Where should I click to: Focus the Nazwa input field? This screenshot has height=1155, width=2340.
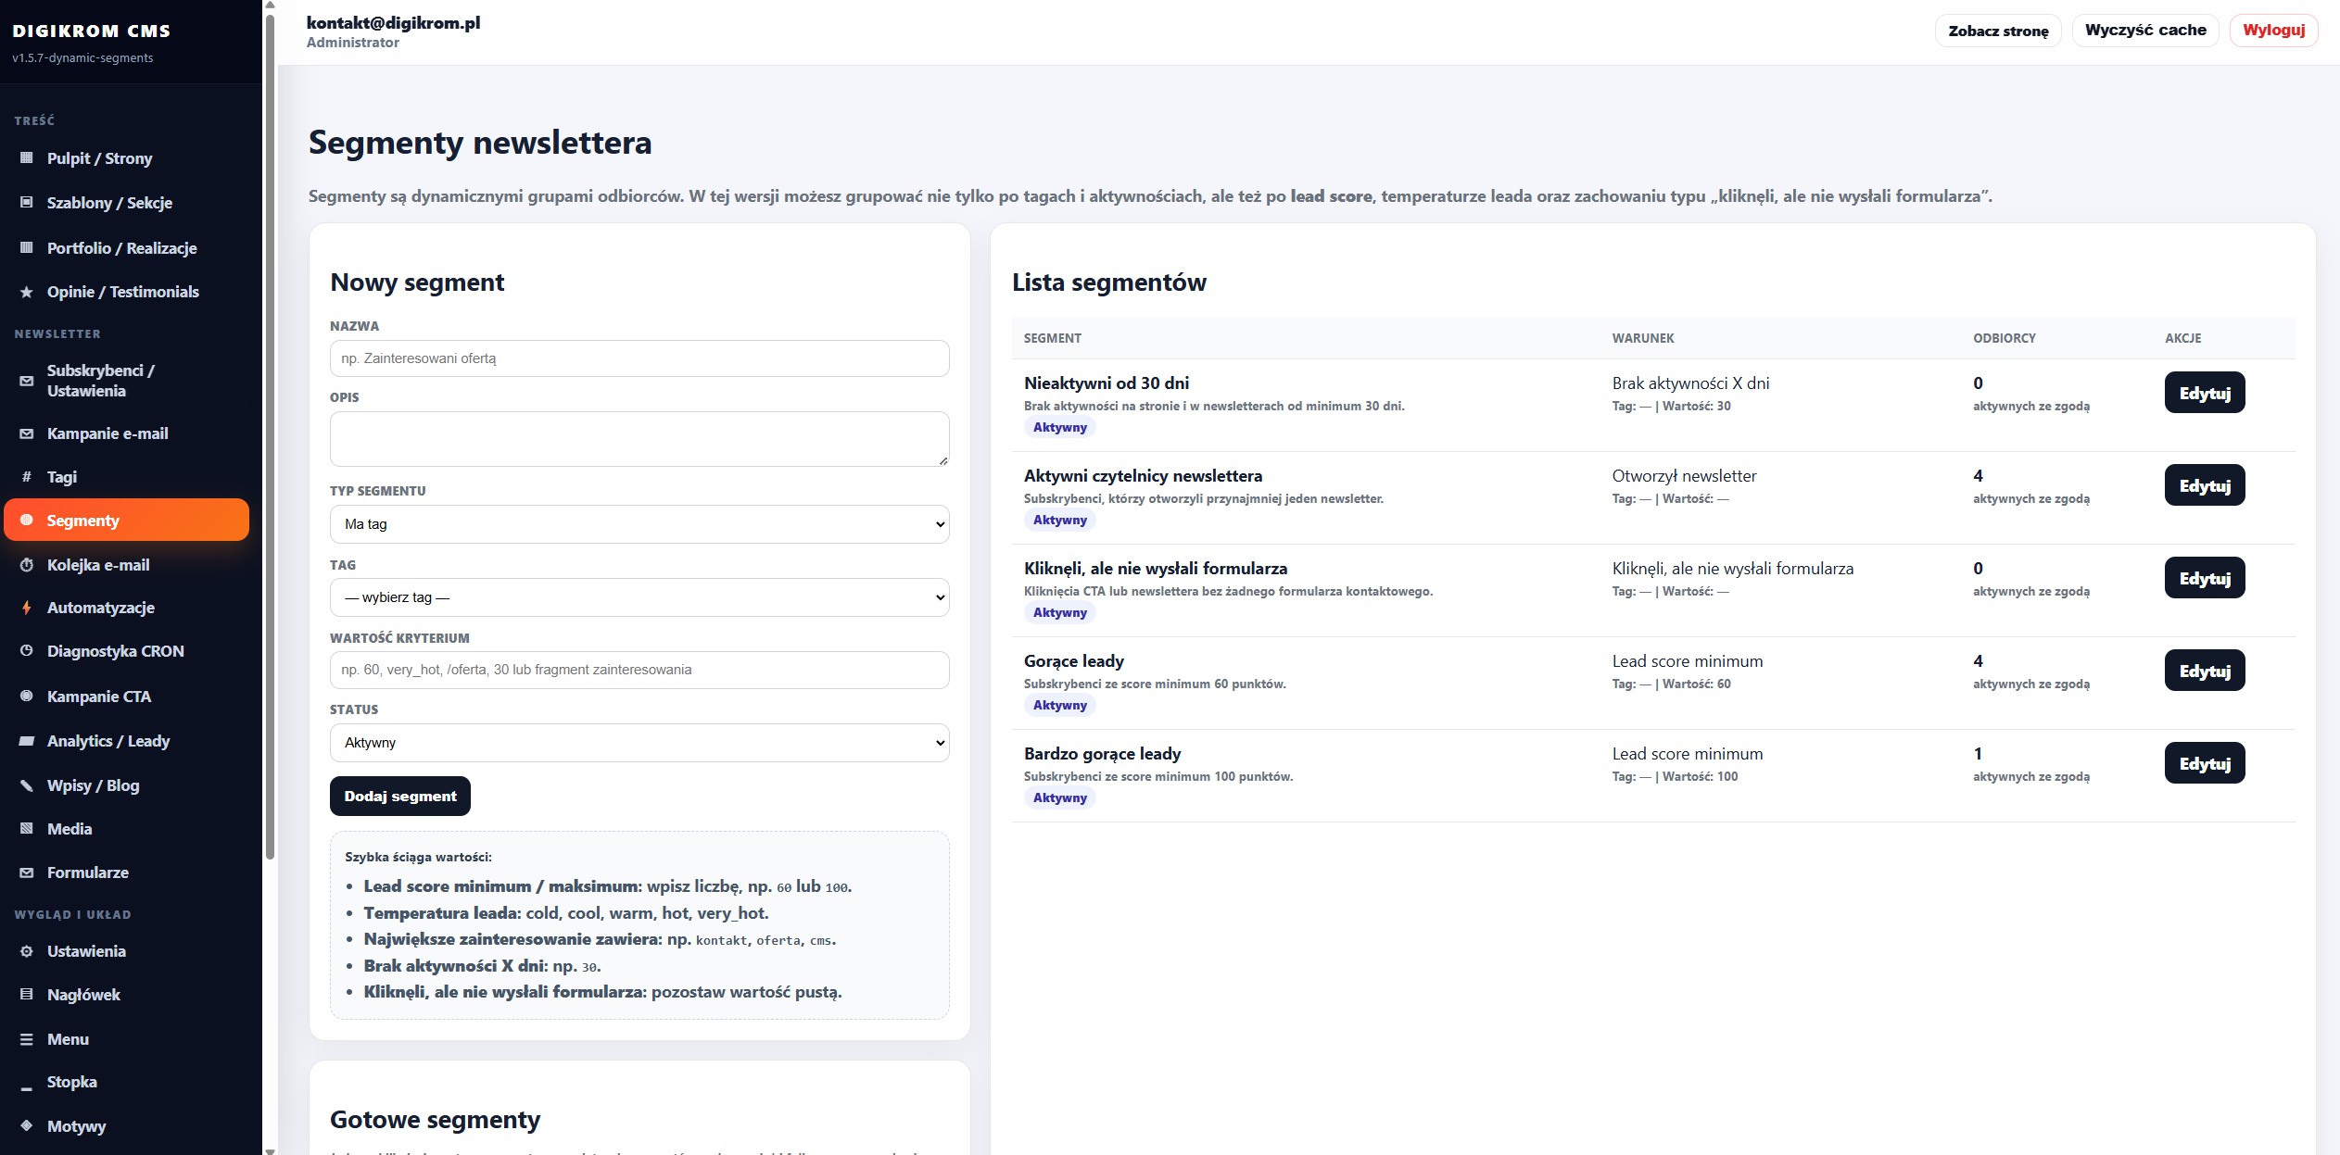[x=639, y=358]
